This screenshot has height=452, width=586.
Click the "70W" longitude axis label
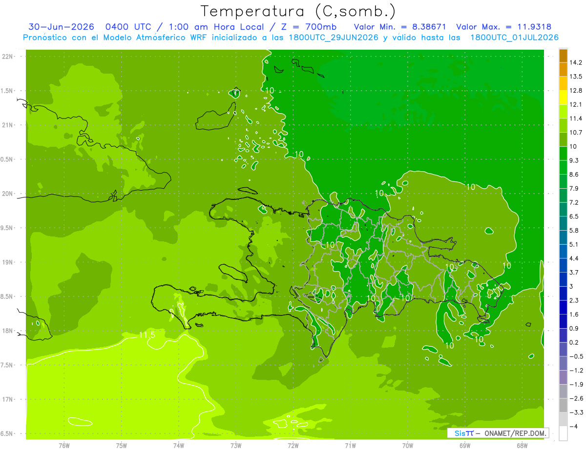pyautogui.click(x=408, y=446)
